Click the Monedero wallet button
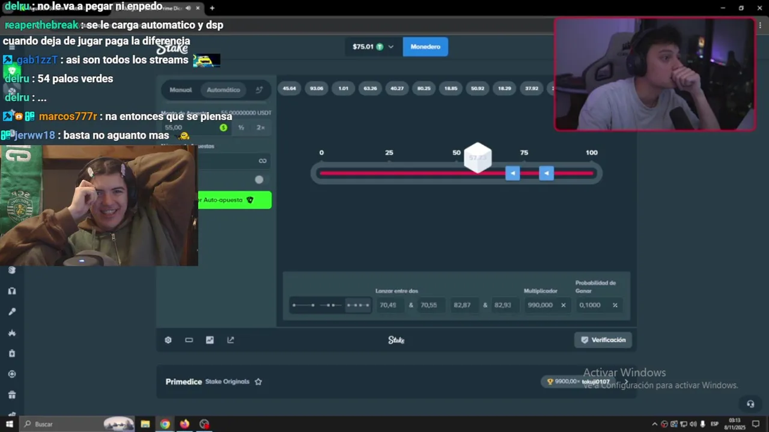Image resolution: width=769 pixels, height=432 pixels. (425, 46)
